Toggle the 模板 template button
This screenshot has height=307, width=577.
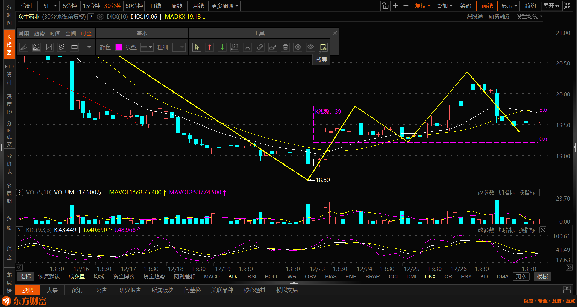click(542, 277)
